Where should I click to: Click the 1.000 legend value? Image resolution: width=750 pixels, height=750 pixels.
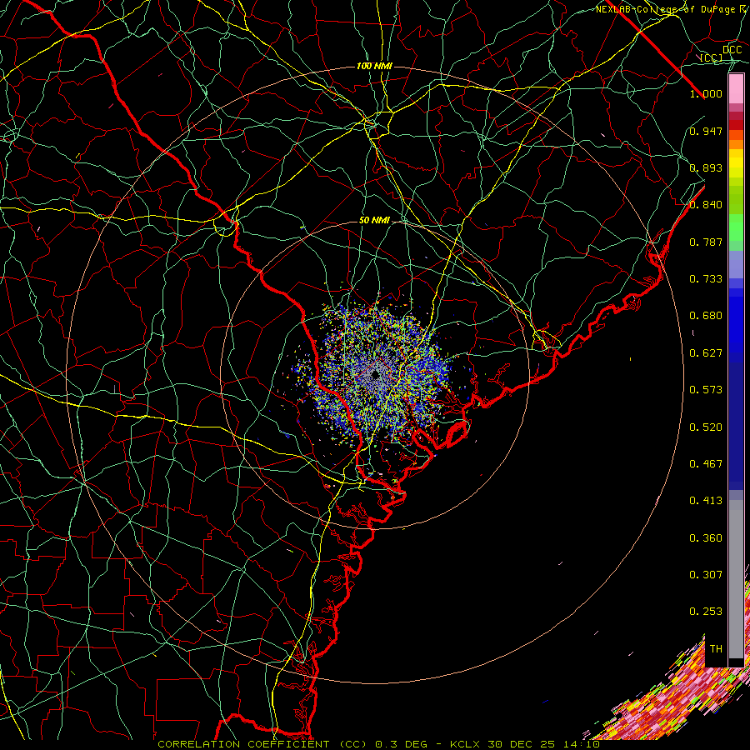(706, 93)
